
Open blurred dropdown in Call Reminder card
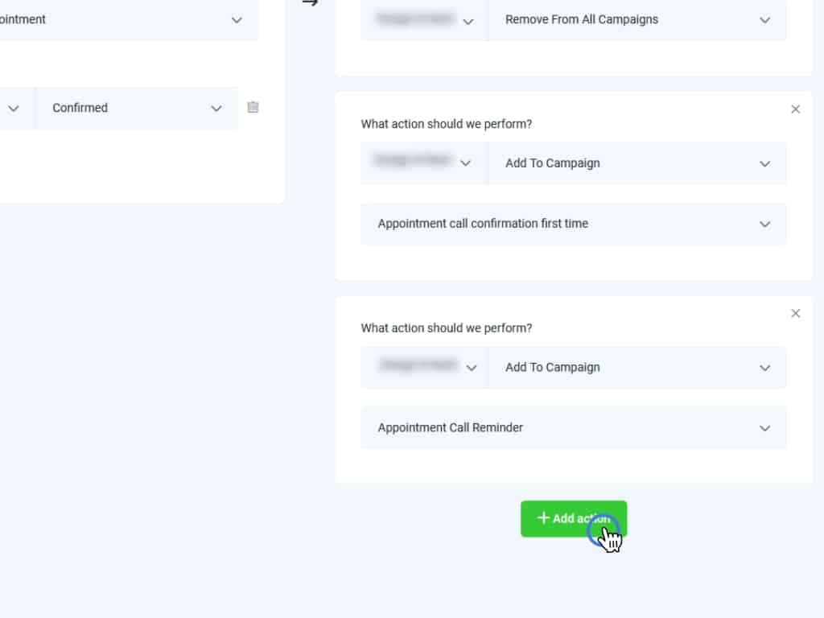click(x=423, y=368)
